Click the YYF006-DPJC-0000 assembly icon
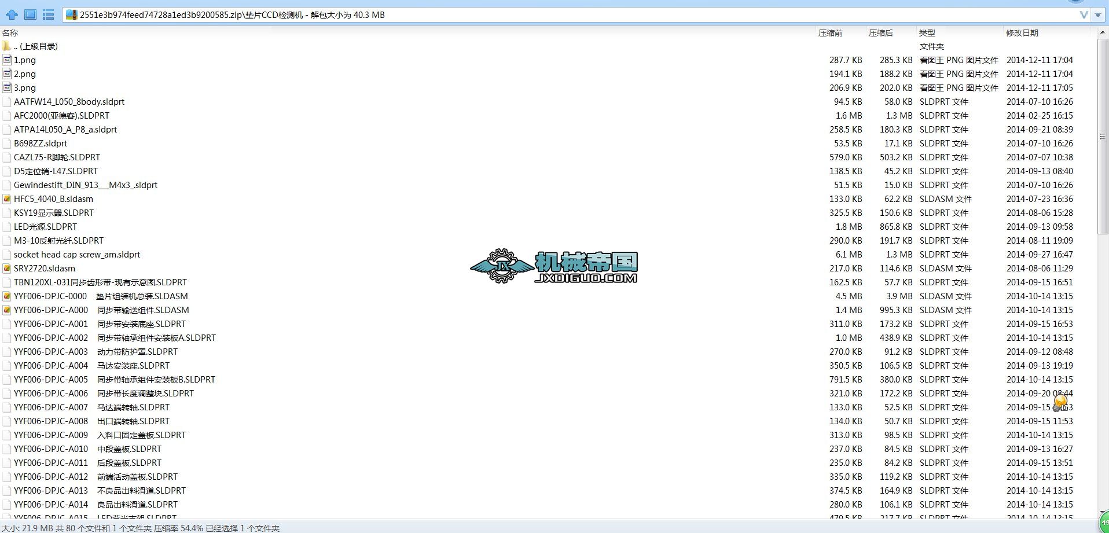The width and height of the screenshot is (1109, 533). (7, 296)
